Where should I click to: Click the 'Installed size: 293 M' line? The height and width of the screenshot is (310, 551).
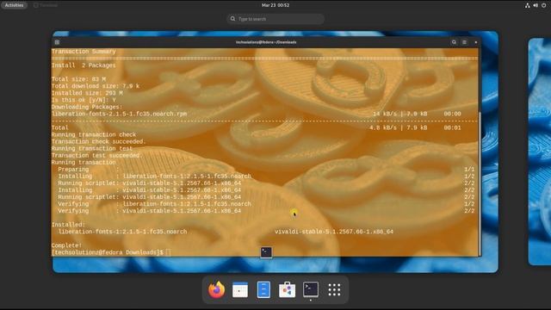click(87, 93)
